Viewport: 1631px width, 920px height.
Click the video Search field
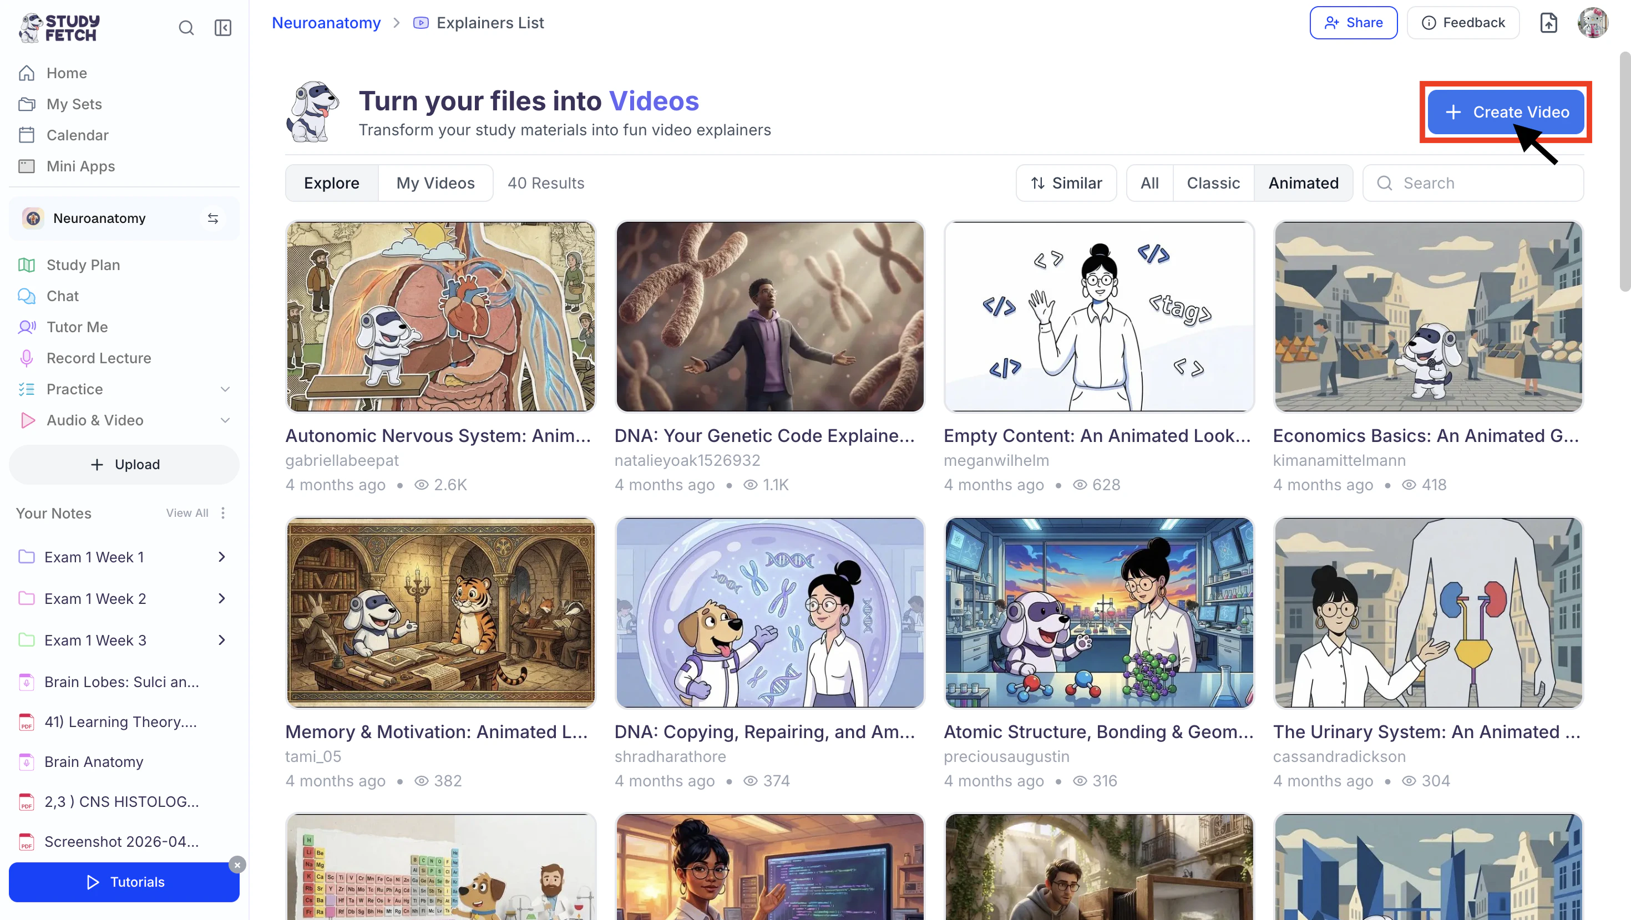1473,183
